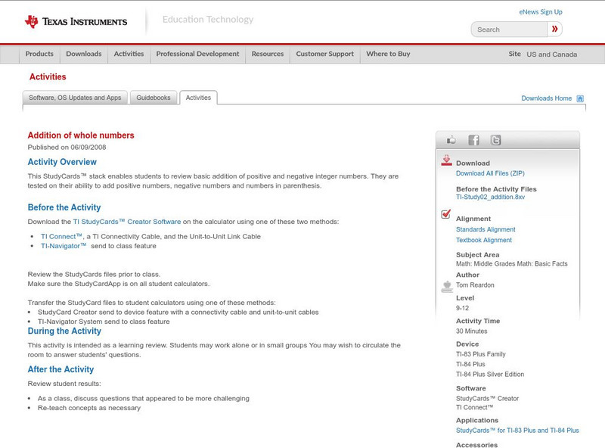Open the Site US and Canada selector
Screen dimensions: 605x448
pyautogui.click(x=542, y=54)
